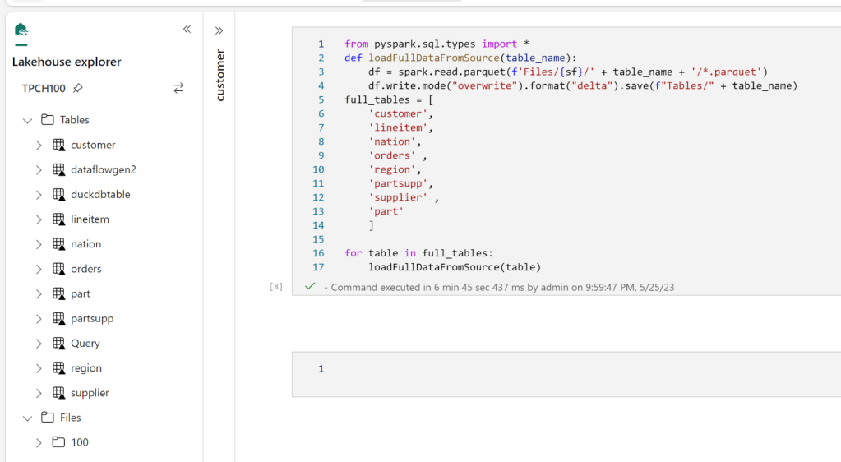
Task: Collapse the Files section
Action: (x=27, y=418)
